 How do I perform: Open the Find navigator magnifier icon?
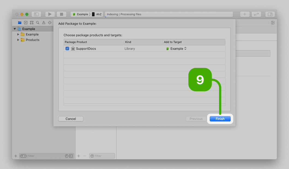(38, 23)
